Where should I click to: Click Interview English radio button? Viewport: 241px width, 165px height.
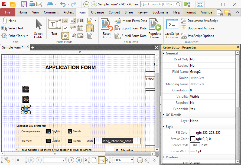48,141
